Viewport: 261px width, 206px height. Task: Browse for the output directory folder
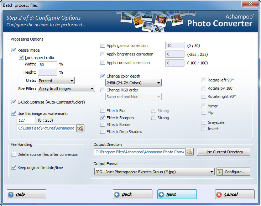[189, 152]
